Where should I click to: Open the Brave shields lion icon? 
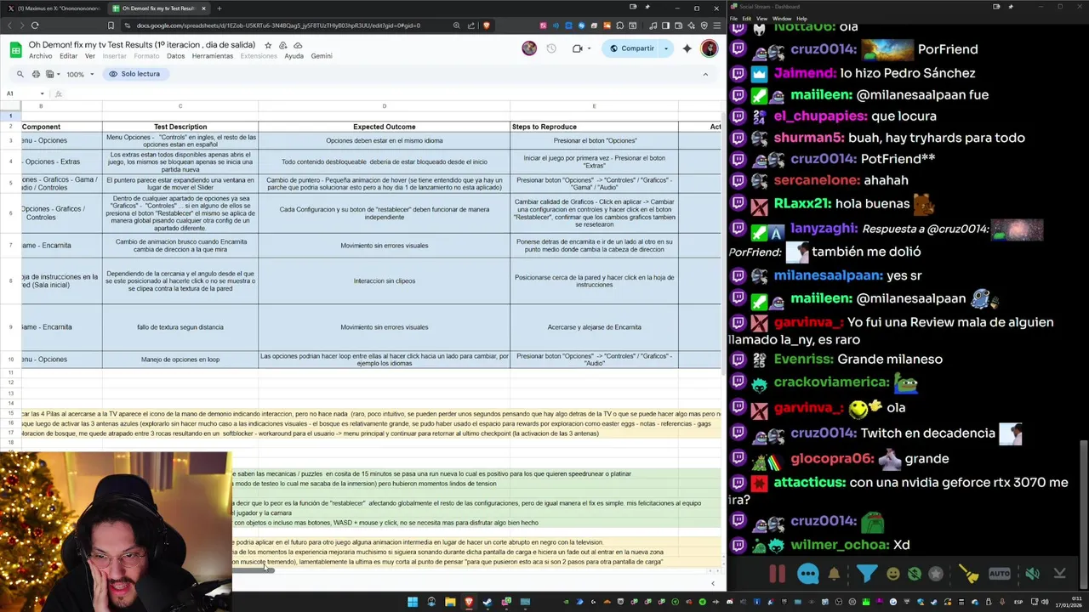487,25
